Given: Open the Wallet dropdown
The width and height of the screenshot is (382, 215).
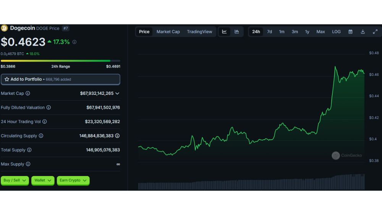Looking at the screenshot, I should pyautogui.click(x=42, y=181).
